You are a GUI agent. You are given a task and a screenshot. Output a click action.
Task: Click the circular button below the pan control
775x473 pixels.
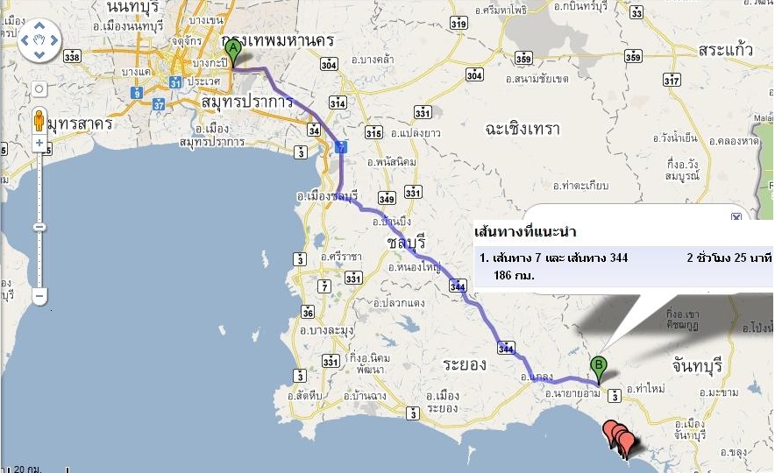39,89
